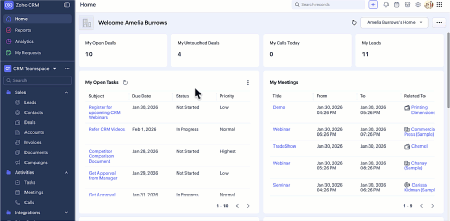450x221 pixels.
Task: Open My Open Tasks three-dot menu
Action: [x=248, y=82]
